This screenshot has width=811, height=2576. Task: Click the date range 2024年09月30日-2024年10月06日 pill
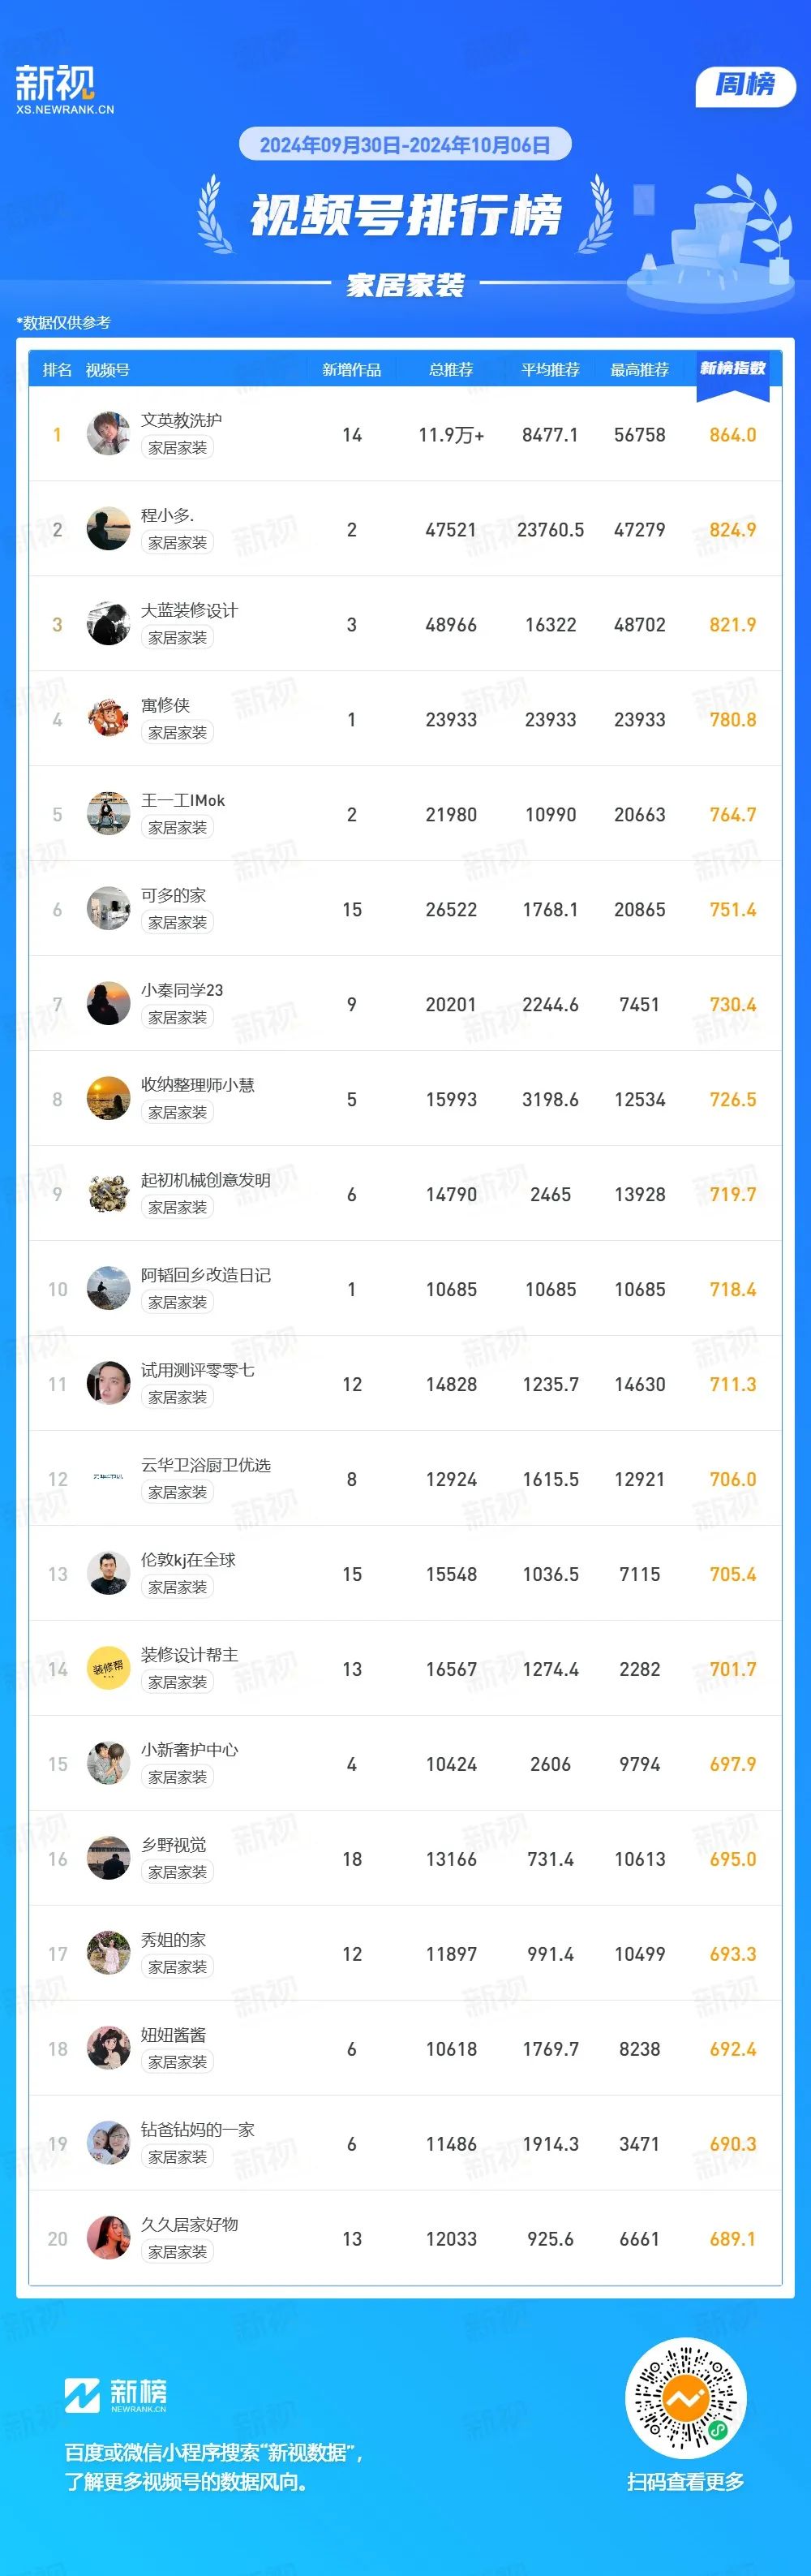pos(405,145)
